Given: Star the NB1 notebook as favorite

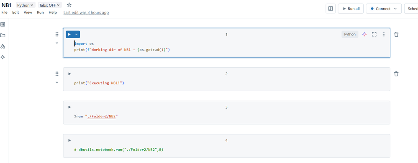Looking at the screenshot, I should click(69, 5).
